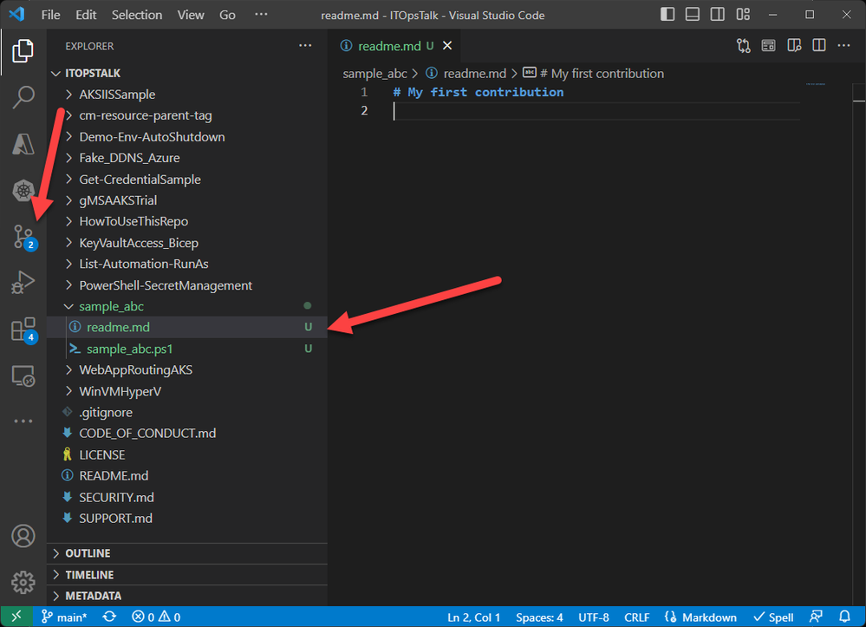Open markdown preview in editor toolbar
This screenshot has width=866, height=627.
point(768,46)
